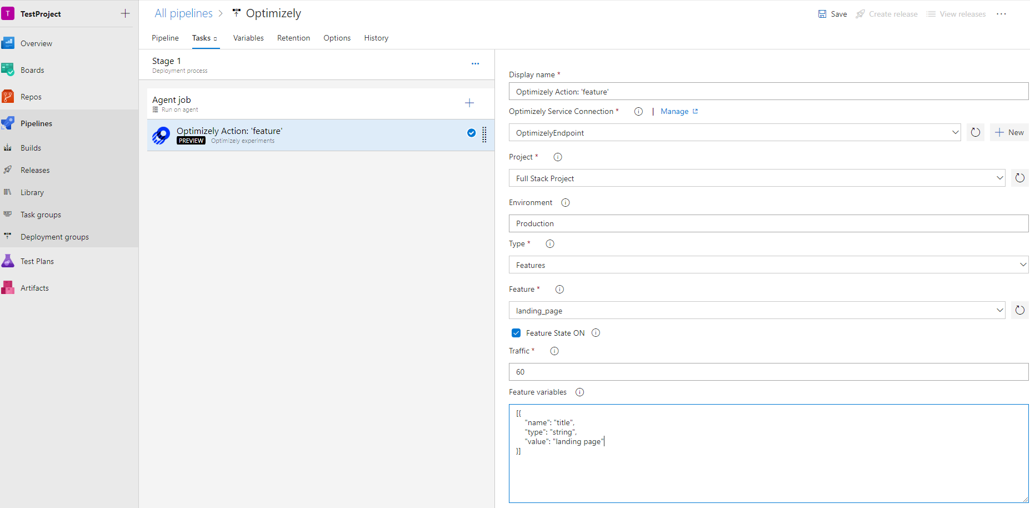The image size is (1030, 508).
Task: Select the Agent job row
Action: 321,103
